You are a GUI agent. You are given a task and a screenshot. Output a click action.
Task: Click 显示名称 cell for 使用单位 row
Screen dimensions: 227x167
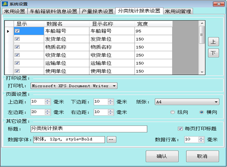[112, 71]
